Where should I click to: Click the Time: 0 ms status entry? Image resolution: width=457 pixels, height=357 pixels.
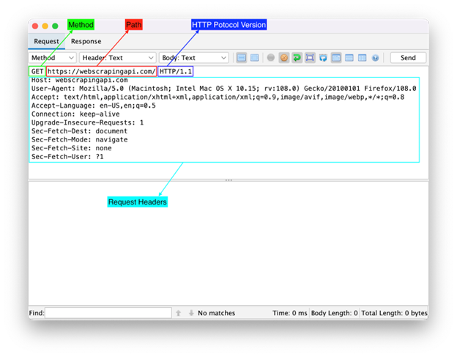pos(290,313)
